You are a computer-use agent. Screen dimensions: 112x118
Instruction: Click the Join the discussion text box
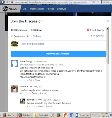(63, 44)
